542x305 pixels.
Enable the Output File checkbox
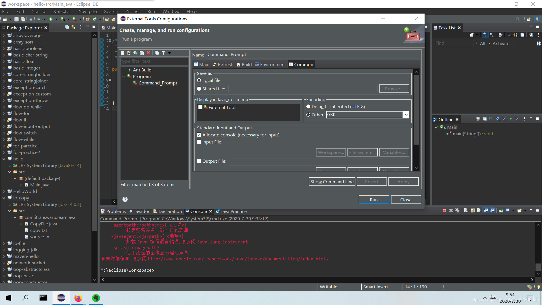pyautogui.click(x=199, y=161)
